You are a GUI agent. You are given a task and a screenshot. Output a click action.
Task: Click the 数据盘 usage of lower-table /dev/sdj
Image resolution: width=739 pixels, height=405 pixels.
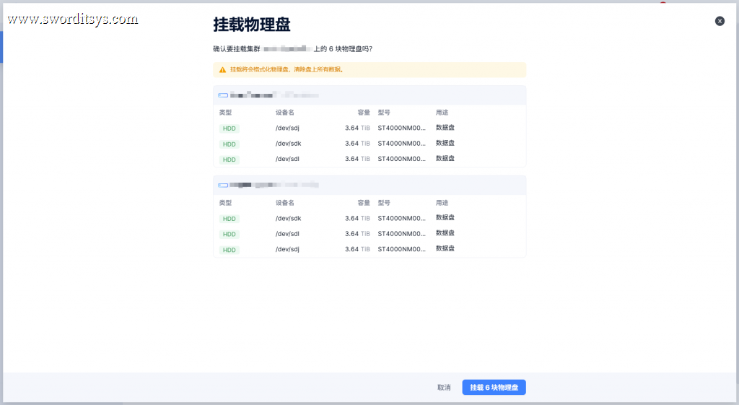point(445,248)
